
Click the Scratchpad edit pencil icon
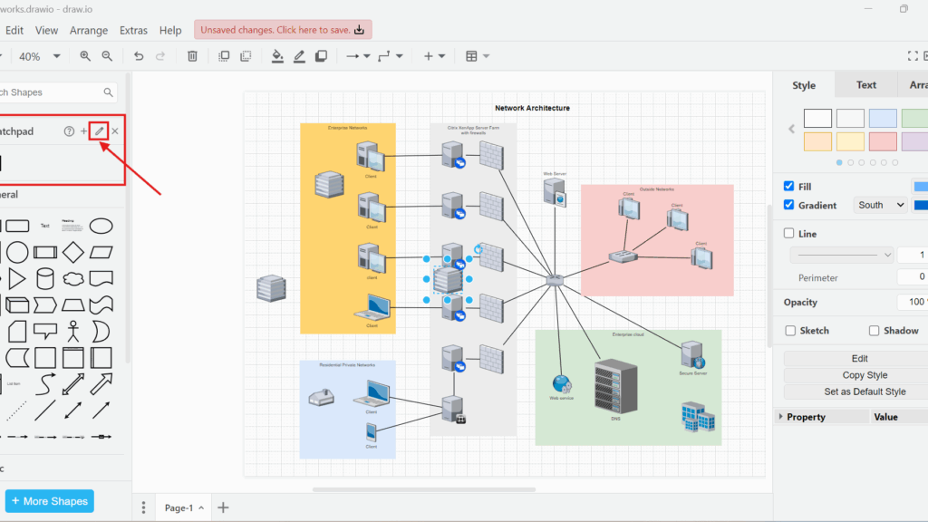tap(100, 131)
